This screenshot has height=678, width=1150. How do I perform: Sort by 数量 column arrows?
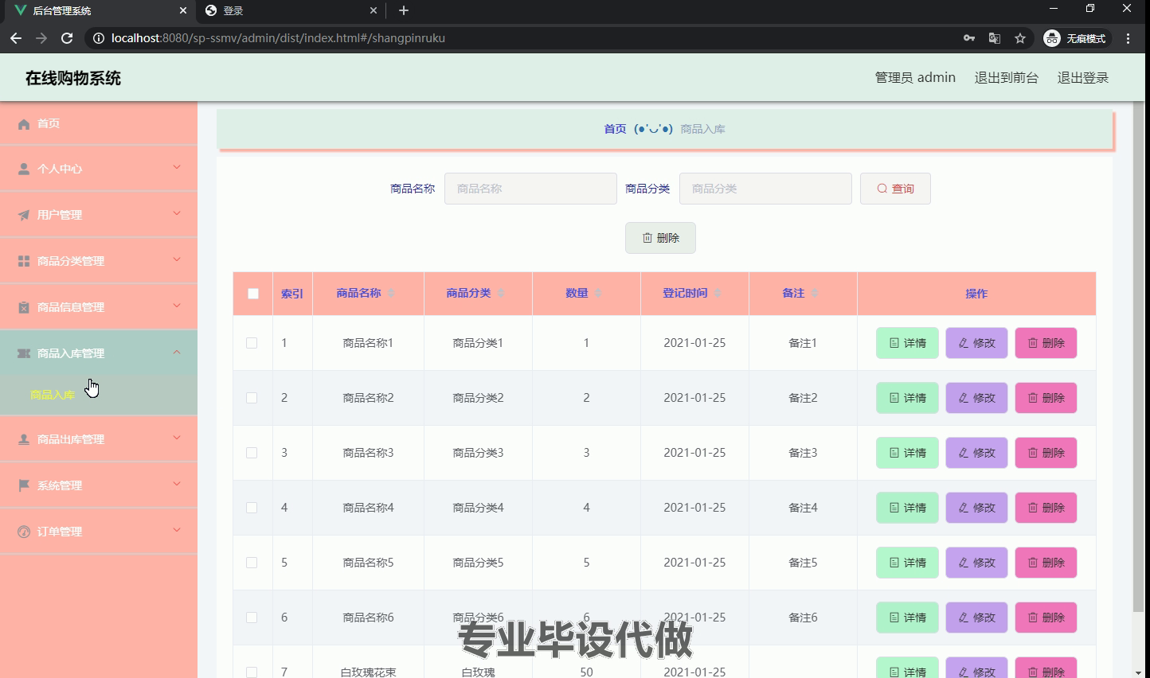click(598, 294)
